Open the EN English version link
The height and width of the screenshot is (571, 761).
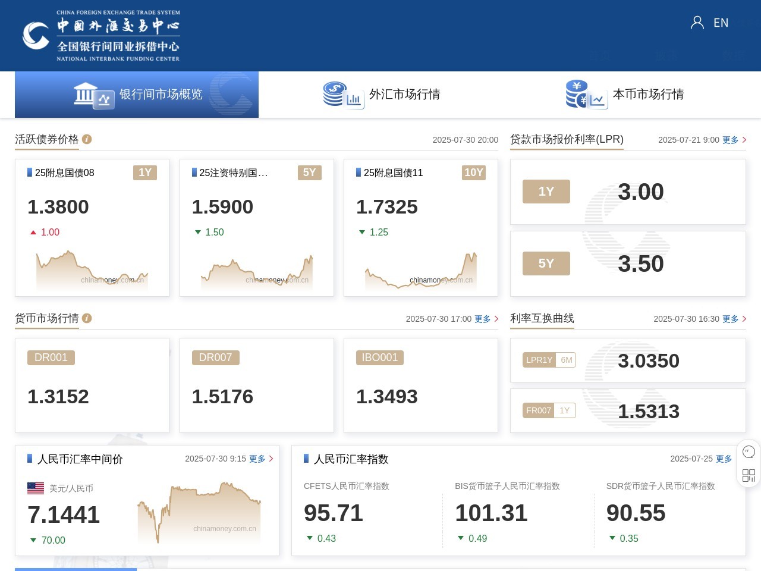pos(721,23)
